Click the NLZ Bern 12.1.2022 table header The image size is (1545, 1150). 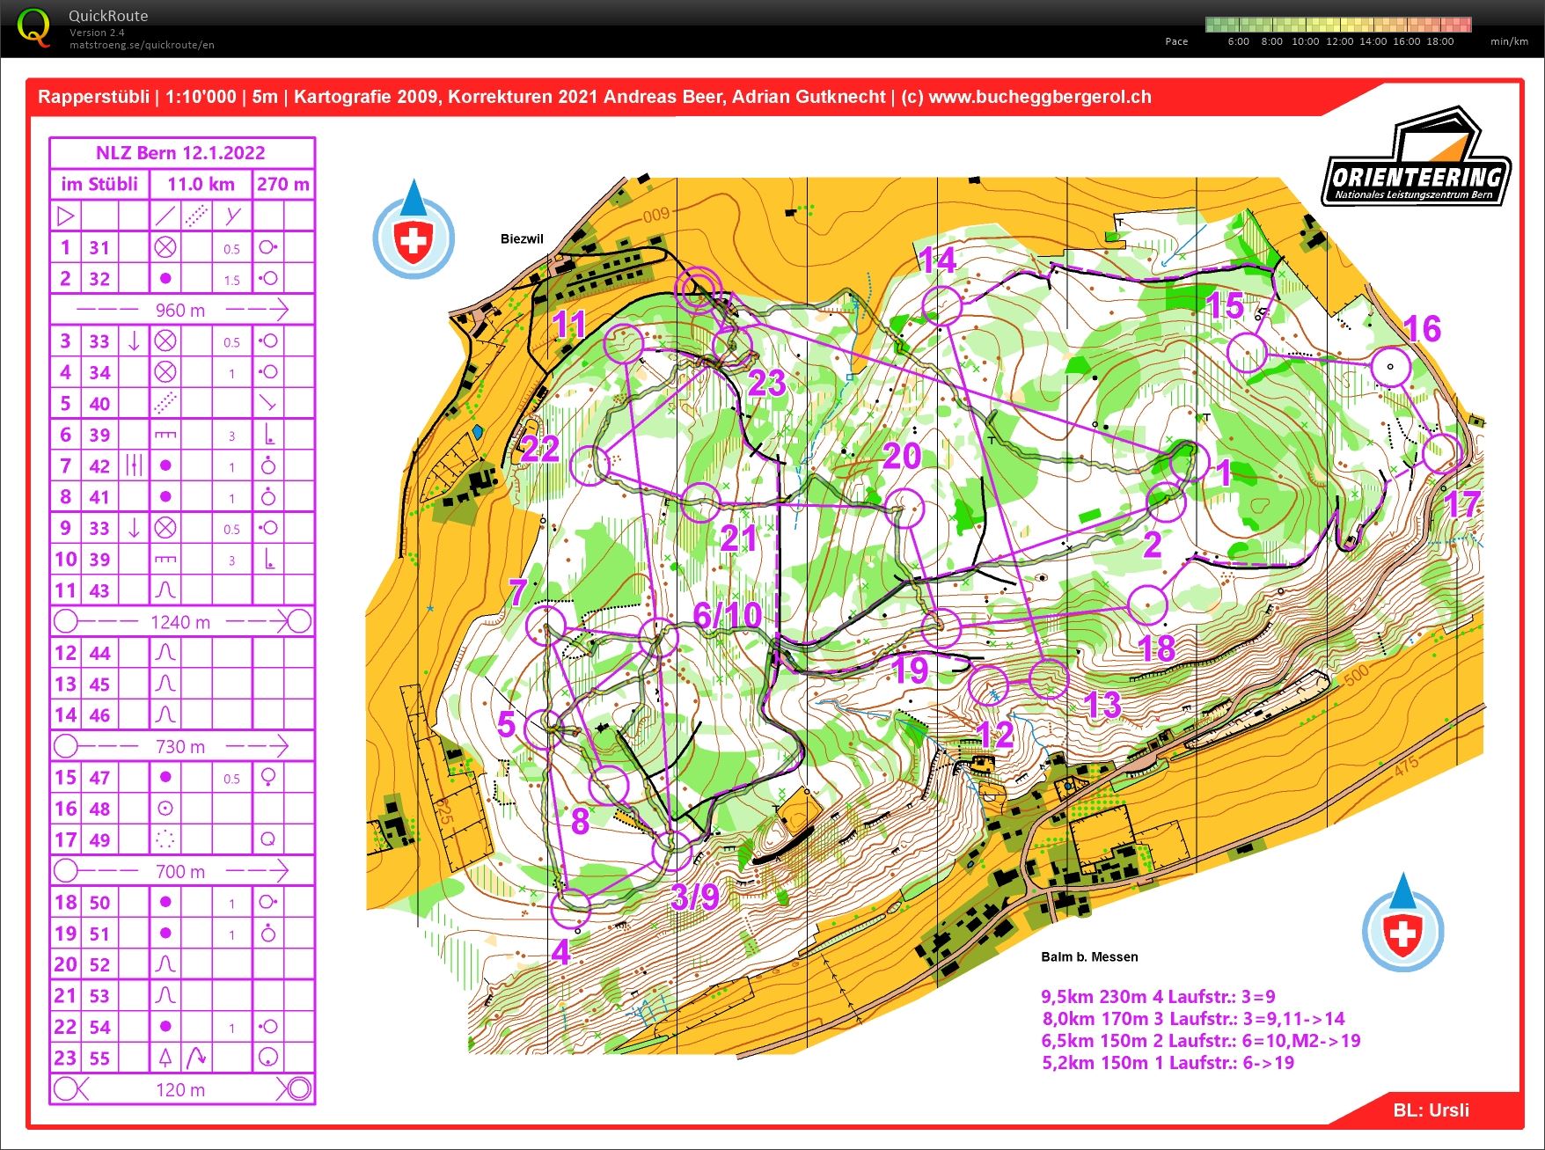(181, 152)
